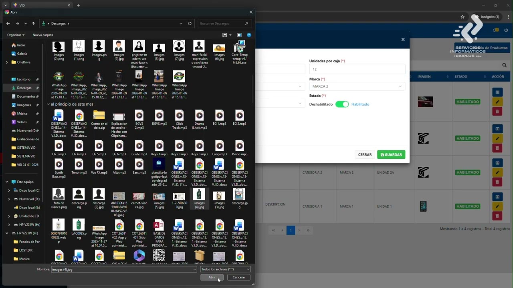This screenshot has width=513, height=288.
Task: Toggle the Estado Habilitado switch
Action: 342,104
